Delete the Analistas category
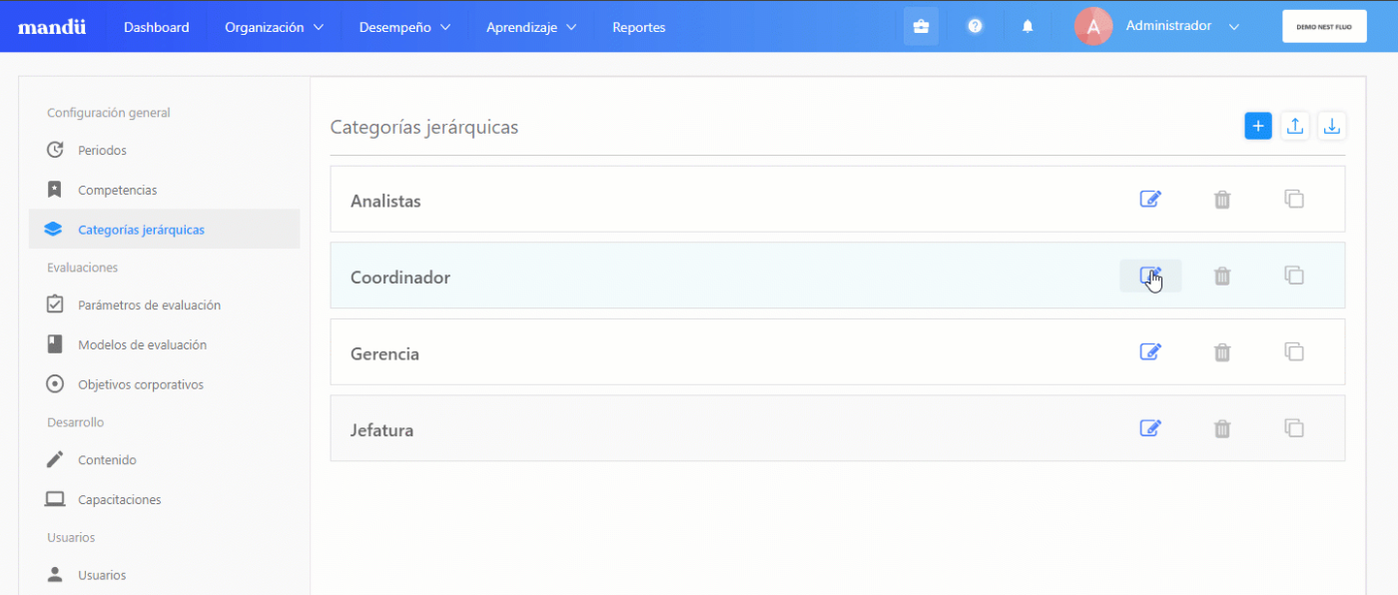1398x595 pixels. tap(1222, 200)
